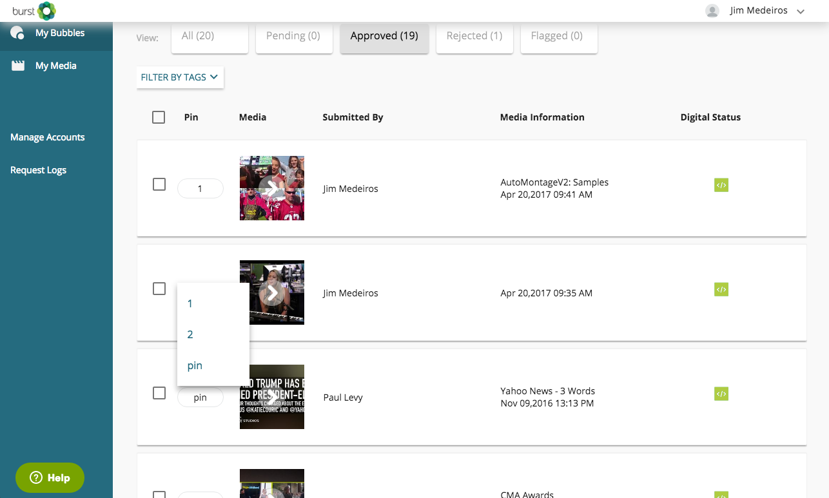
Task: Check the Paul Levy row checkbox
Action: [x=159, y=393]
